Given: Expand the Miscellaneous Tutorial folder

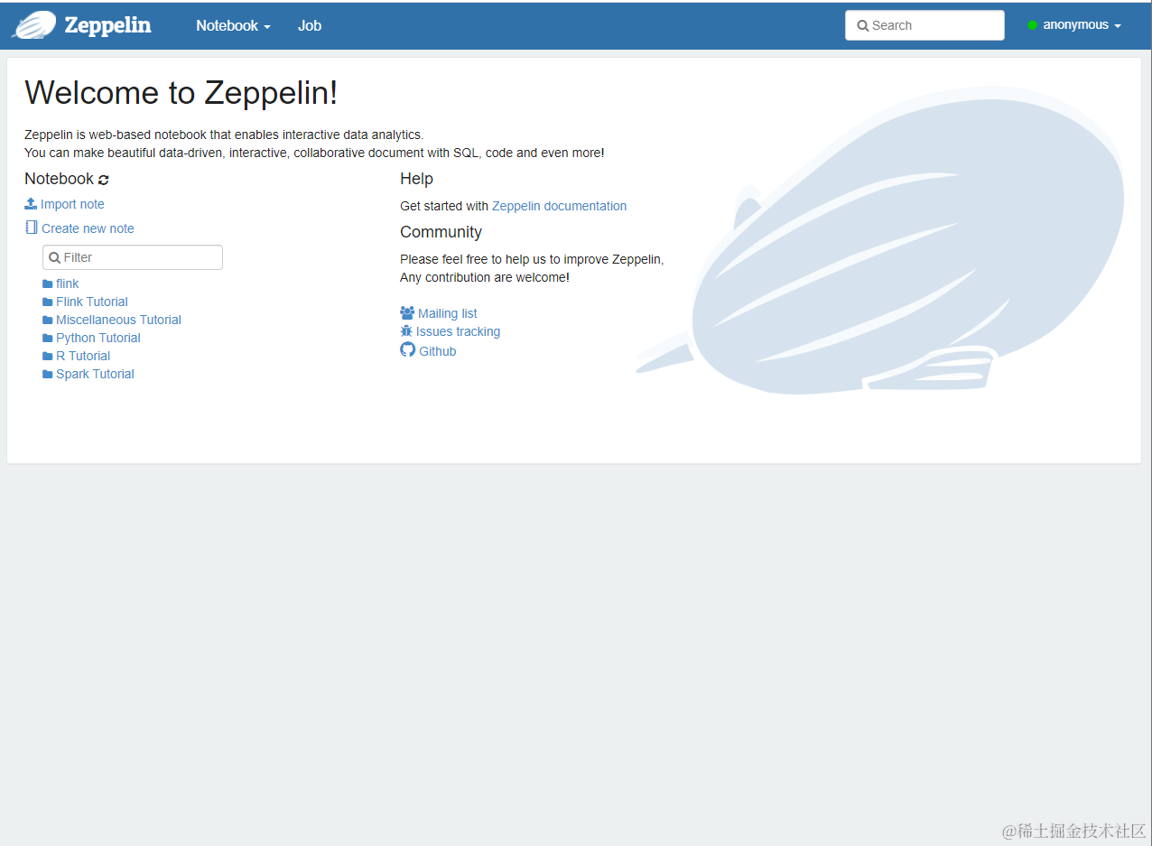Looking at the screenshot, I should point(118,320).
